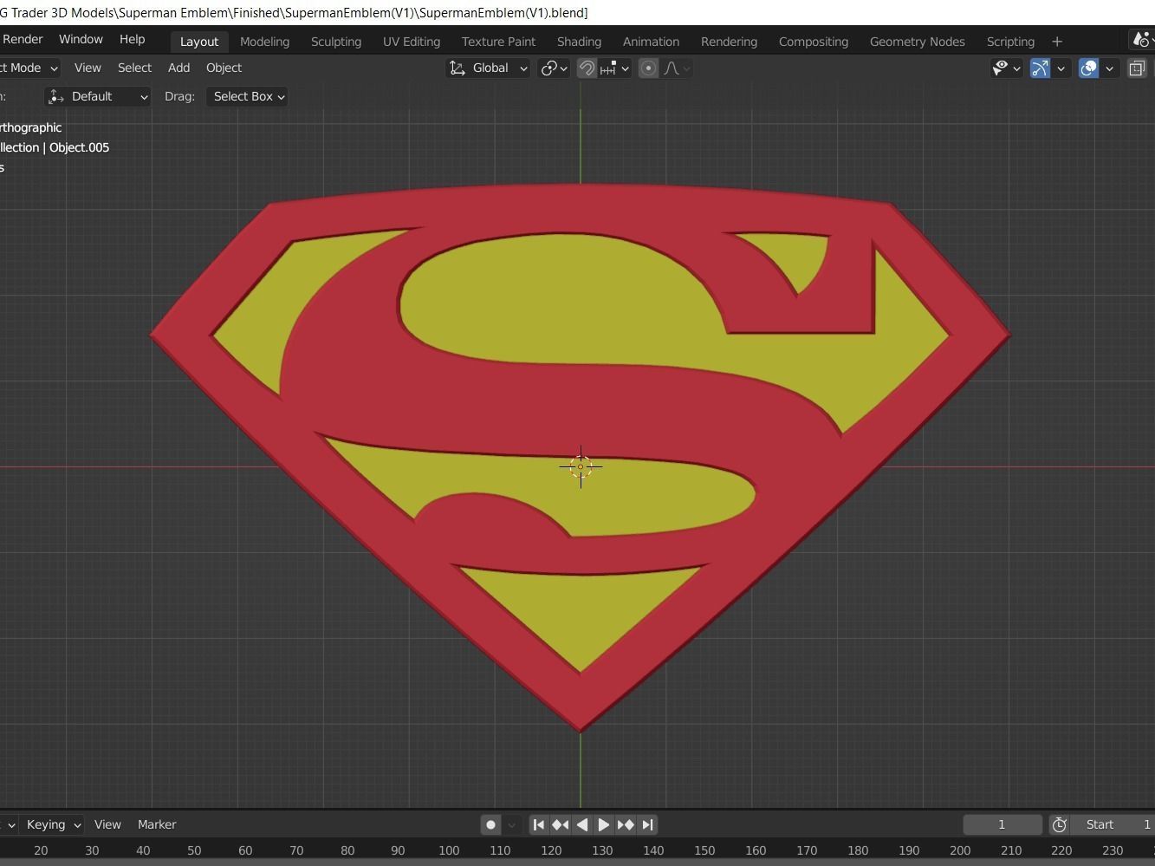This screenshot has height=866, width=1155.
Task: Open the timeline View menu
Action: click(x=107, y=824)
